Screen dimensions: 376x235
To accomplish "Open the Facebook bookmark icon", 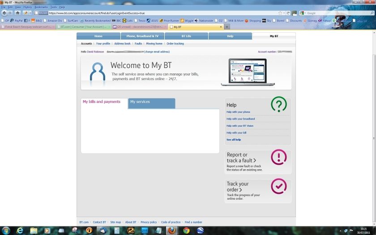I will [x=26, y=21].
